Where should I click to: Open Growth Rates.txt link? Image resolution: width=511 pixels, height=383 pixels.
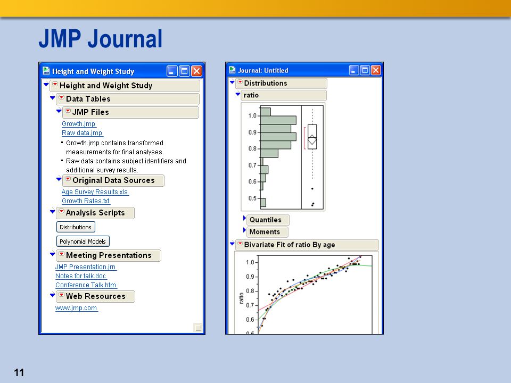click(86, 201)
